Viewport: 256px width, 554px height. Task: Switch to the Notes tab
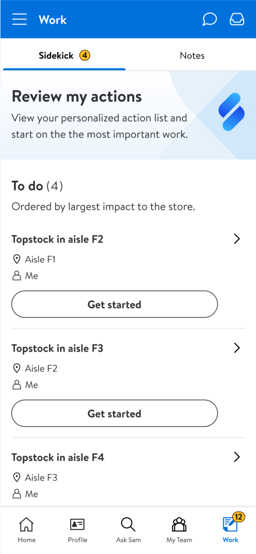coord(192,55)
